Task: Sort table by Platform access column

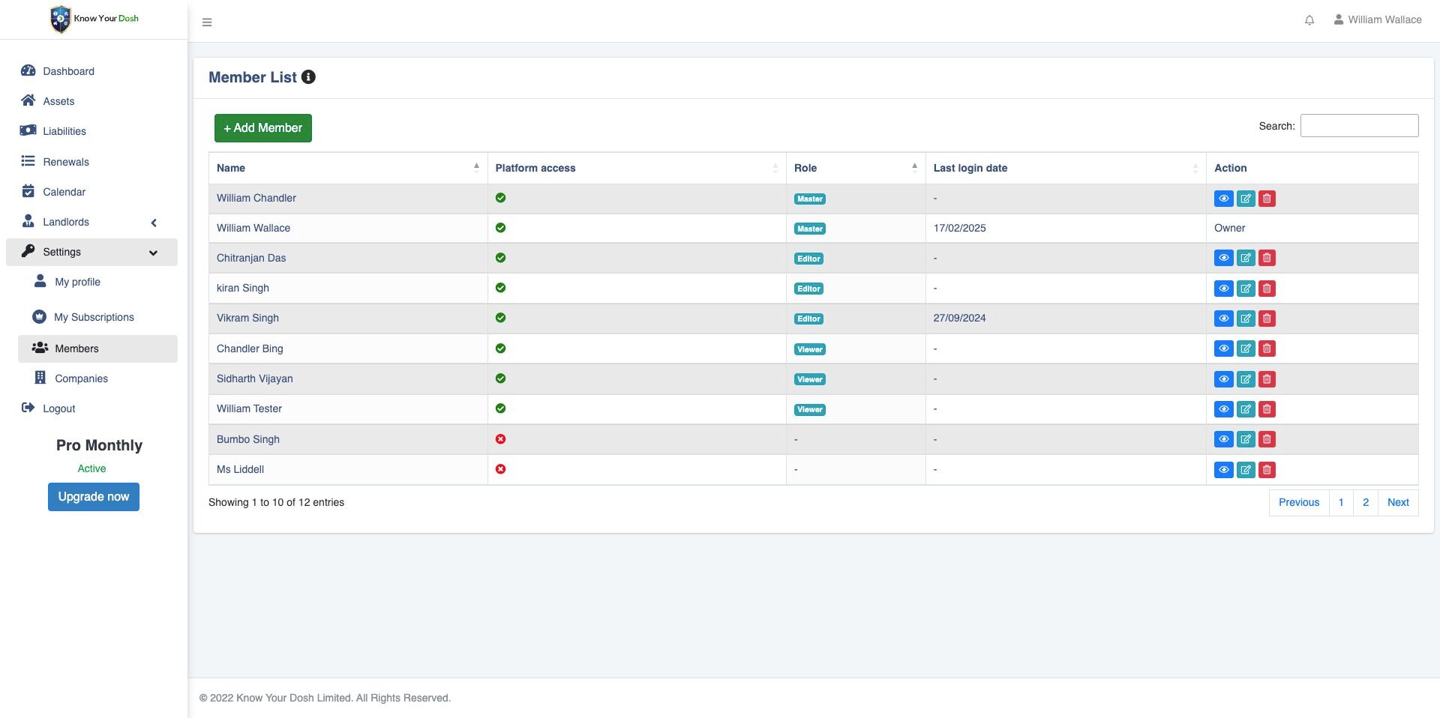Action: [637, 168]
